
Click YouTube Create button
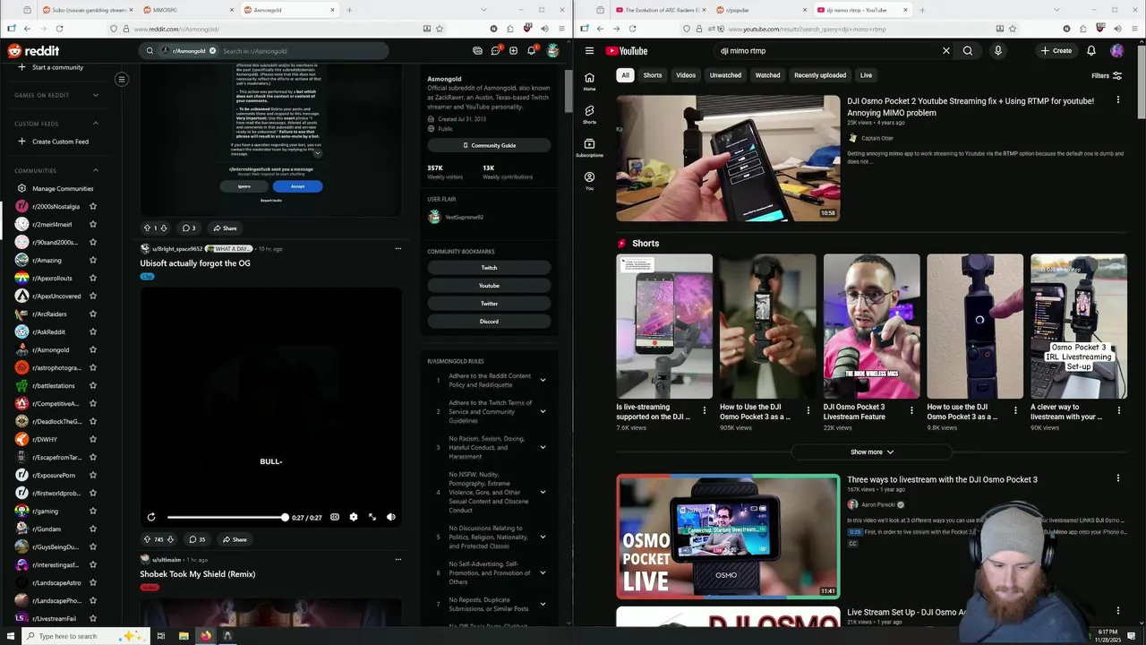(x=1056, y=51)
